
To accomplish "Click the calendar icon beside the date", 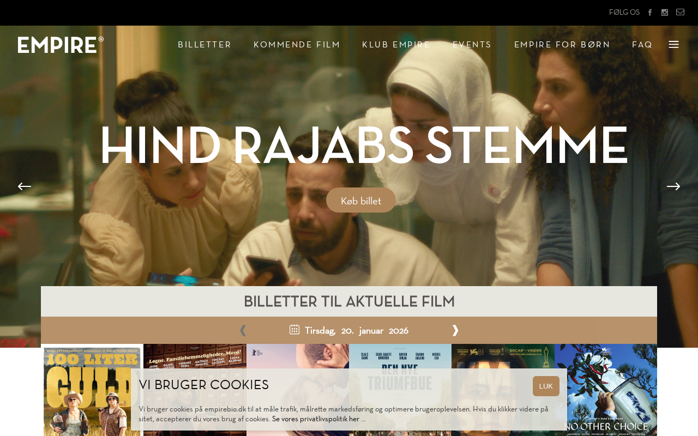I will [x=294, y=329].
